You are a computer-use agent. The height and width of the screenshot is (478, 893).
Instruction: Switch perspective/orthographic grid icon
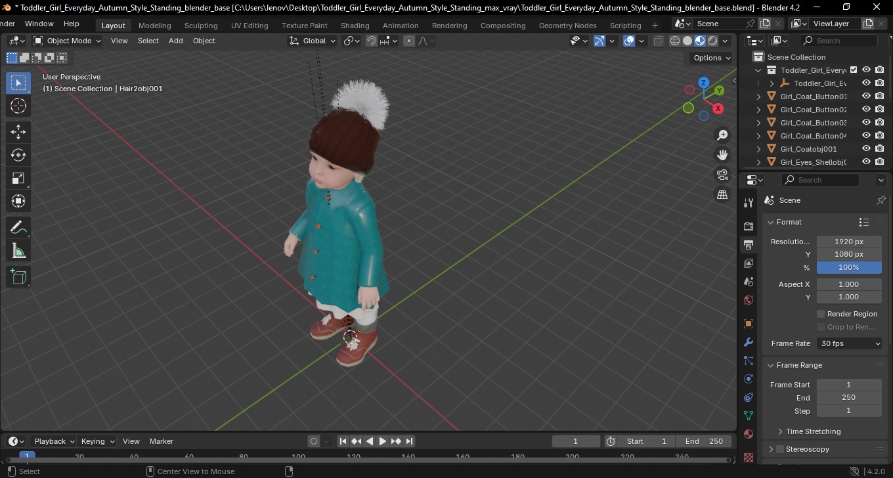[722, 194]
